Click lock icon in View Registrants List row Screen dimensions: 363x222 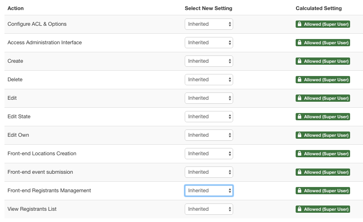[300, 209]
